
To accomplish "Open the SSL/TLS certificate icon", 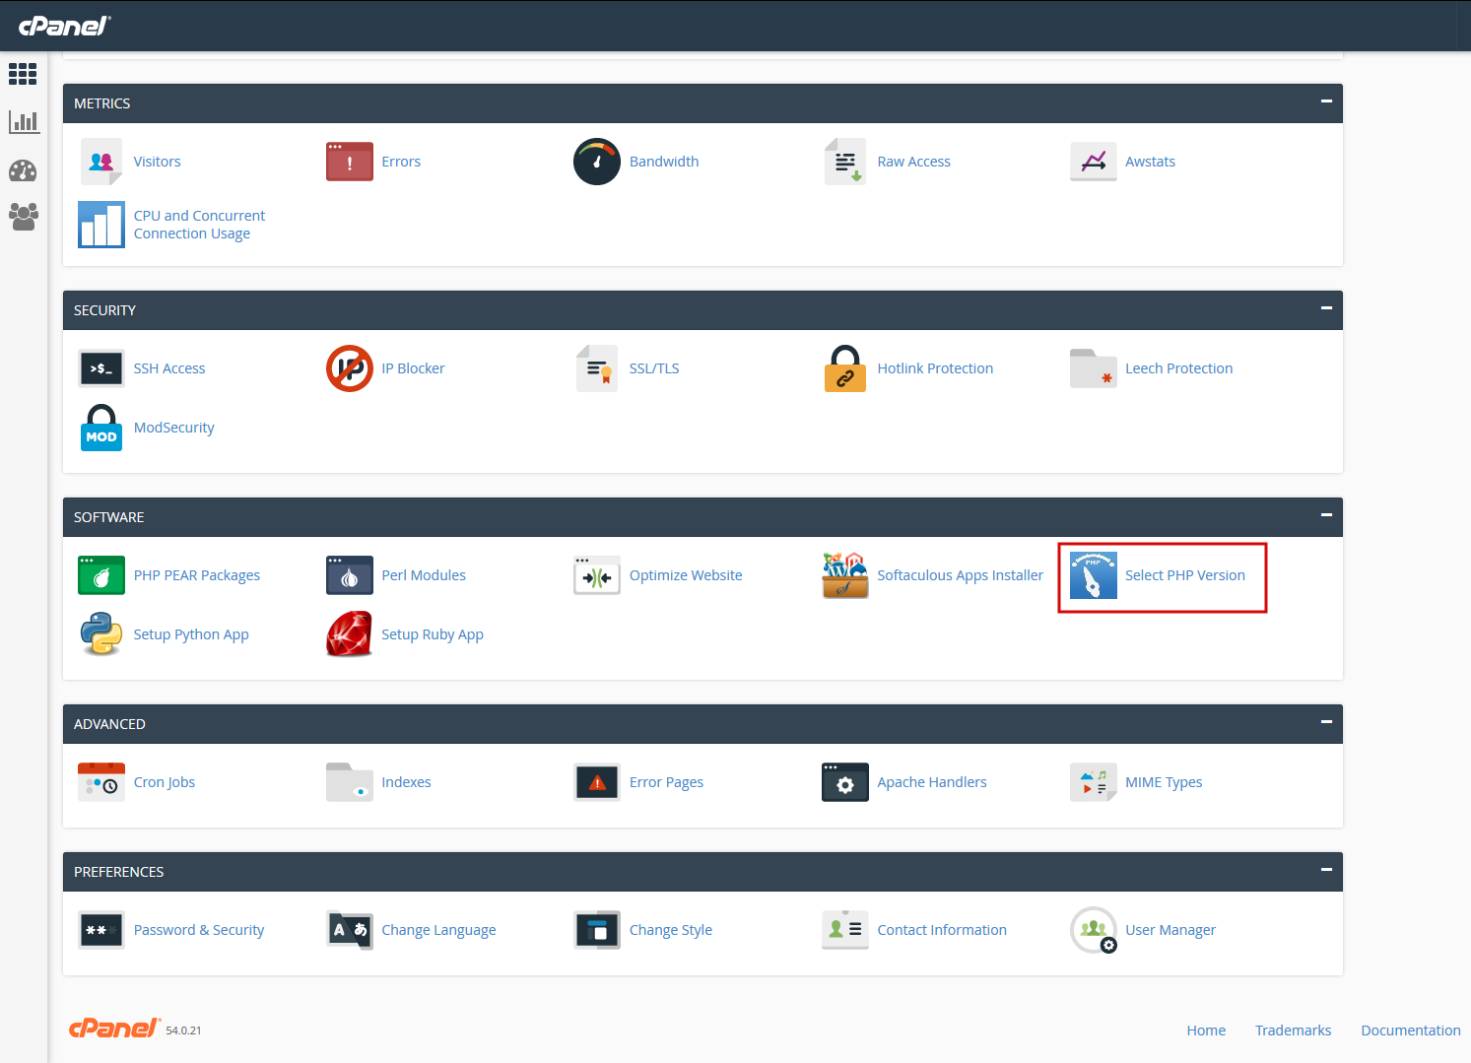I will (597, 368).
